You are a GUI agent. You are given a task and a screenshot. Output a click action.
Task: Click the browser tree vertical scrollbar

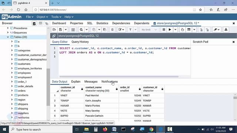48,87
